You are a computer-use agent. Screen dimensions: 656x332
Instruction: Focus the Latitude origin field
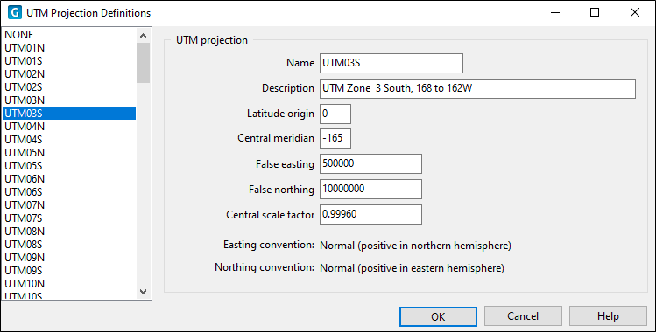335,114
